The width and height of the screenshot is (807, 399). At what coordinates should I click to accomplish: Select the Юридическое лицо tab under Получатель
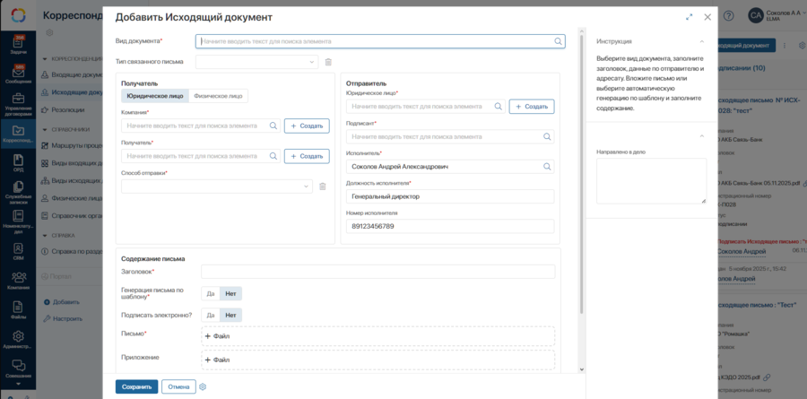click(x=154, y=96)
